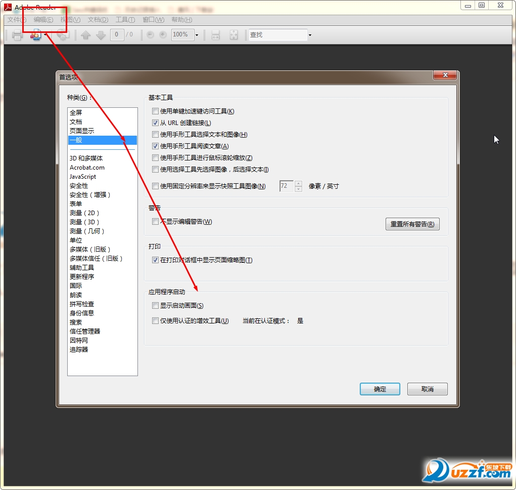Click the 确定 button
The image size is (516, 490).
tap(380, 389)
